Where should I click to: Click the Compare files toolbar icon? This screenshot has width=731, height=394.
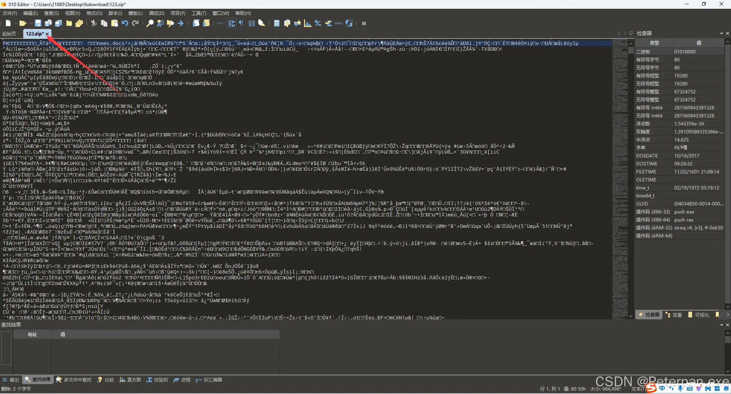pyautogui.click(x=287, y=23)
